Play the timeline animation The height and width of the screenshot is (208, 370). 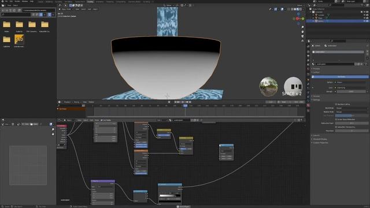coord(183,102)
